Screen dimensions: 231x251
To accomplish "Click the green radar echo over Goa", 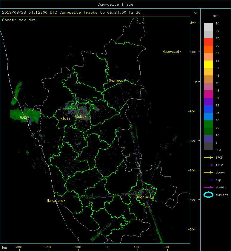I will 25,115.
